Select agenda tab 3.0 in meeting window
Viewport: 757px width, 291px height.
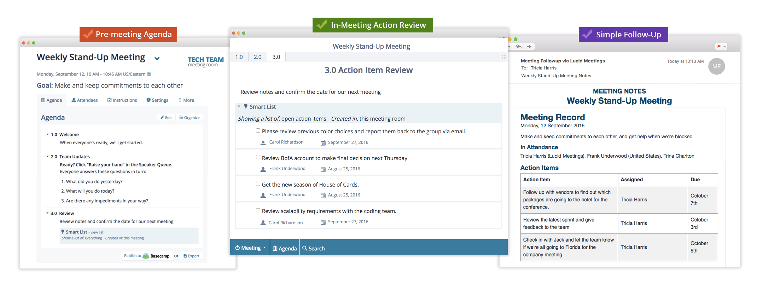pos(276,57)
